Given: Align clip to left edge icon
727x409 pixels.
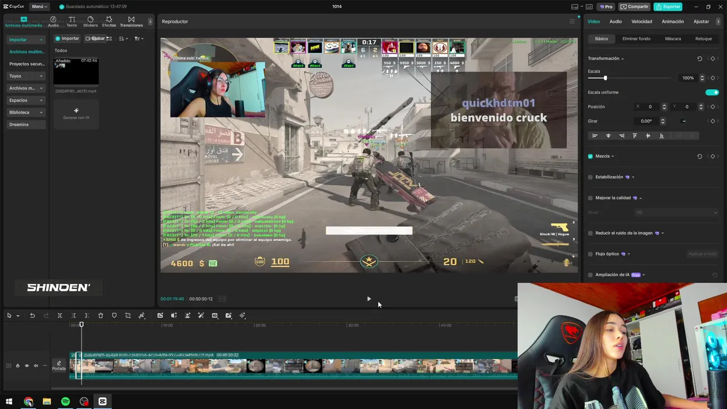Looking at the screenshot, I should tap(595, 136).
